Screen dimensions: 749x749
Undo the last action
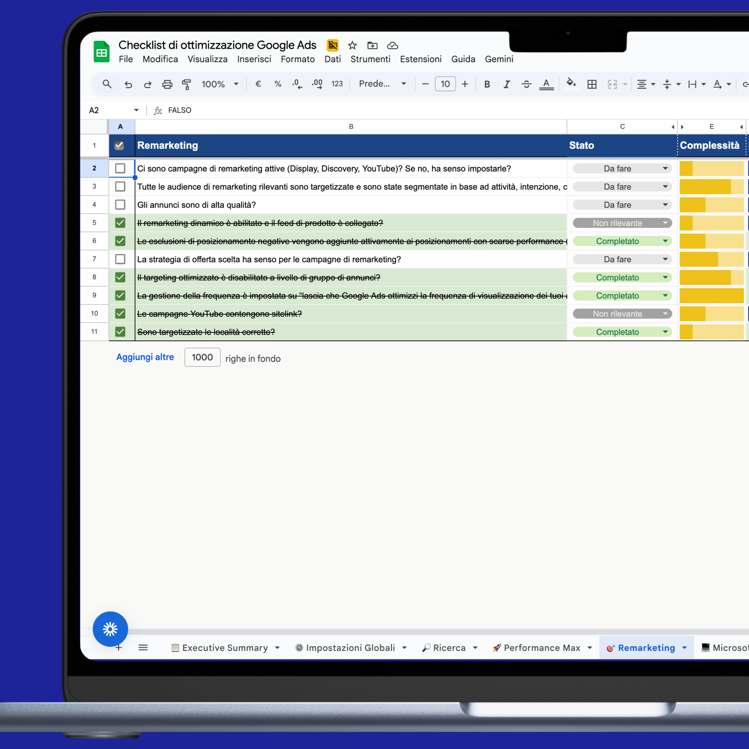128,84
